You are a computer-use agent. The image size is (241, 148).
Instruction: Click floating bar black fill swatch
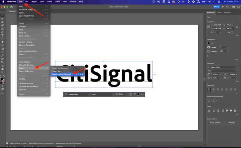(x=138, y=94)
